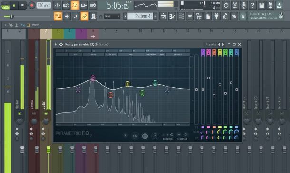This screenshot has width=290, height=173.
Task: Start one-click audio recording with the microphone icon
Action: point(244,5)
